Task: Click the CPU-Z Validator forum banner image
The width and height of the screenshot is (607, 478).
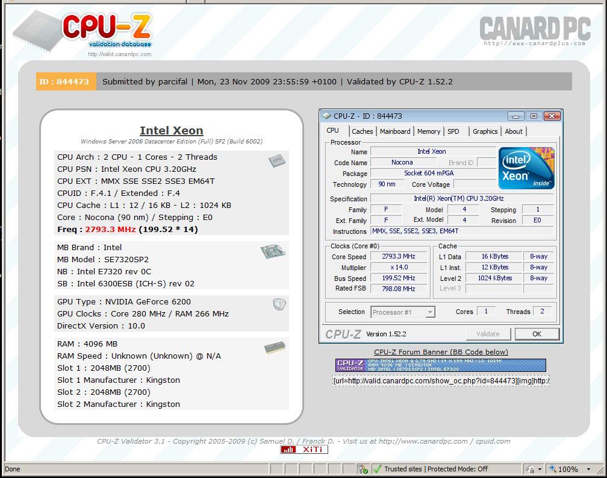Action: [441, 365]
